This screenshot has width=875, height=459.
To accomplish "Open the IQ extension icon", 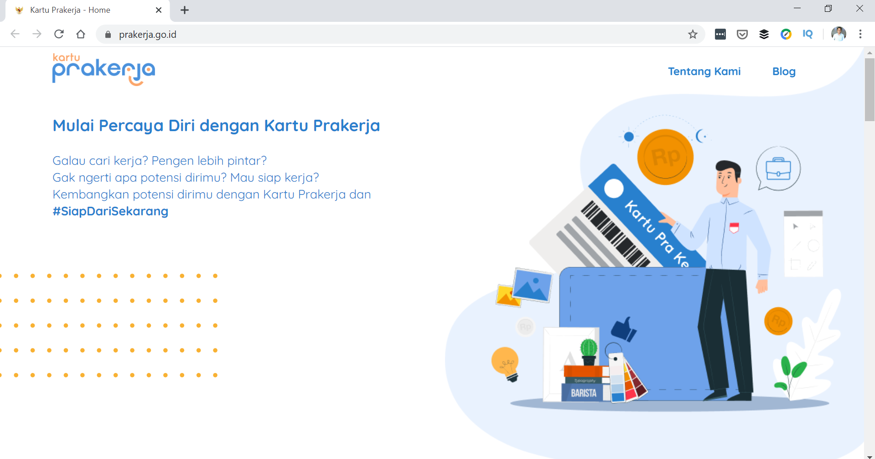I will click(x=808, y=34).
